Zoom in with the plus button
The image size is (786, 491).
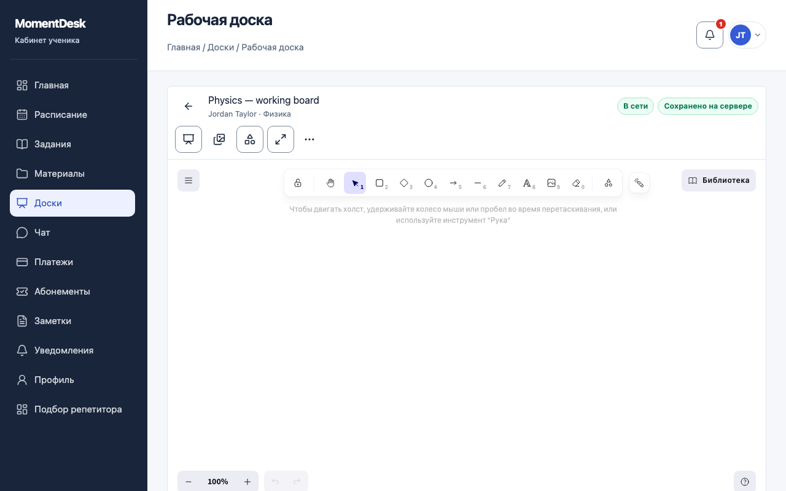(x=247, y=482)
